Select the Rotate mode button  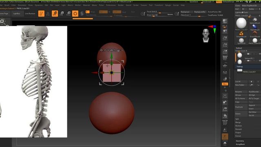69,13
